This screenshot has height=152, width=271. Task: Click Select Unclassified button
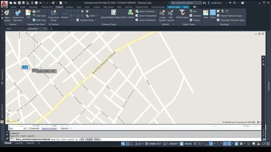146,16
